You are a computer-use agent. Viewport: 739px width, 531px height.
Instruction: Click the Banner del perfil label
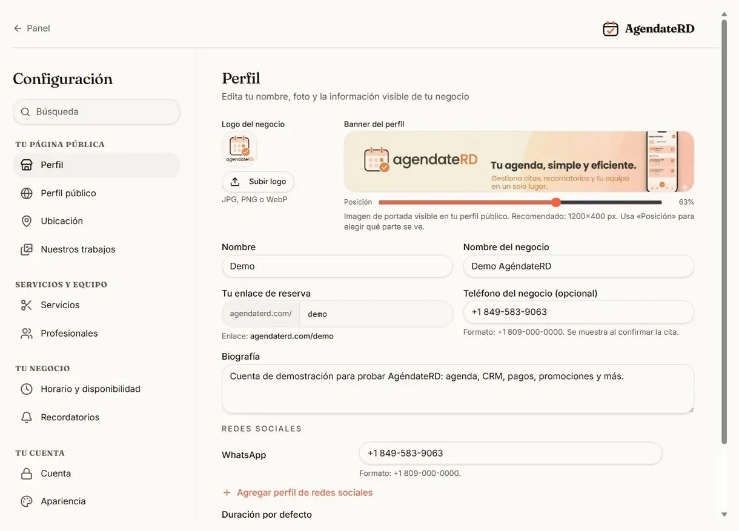point(374,124)
